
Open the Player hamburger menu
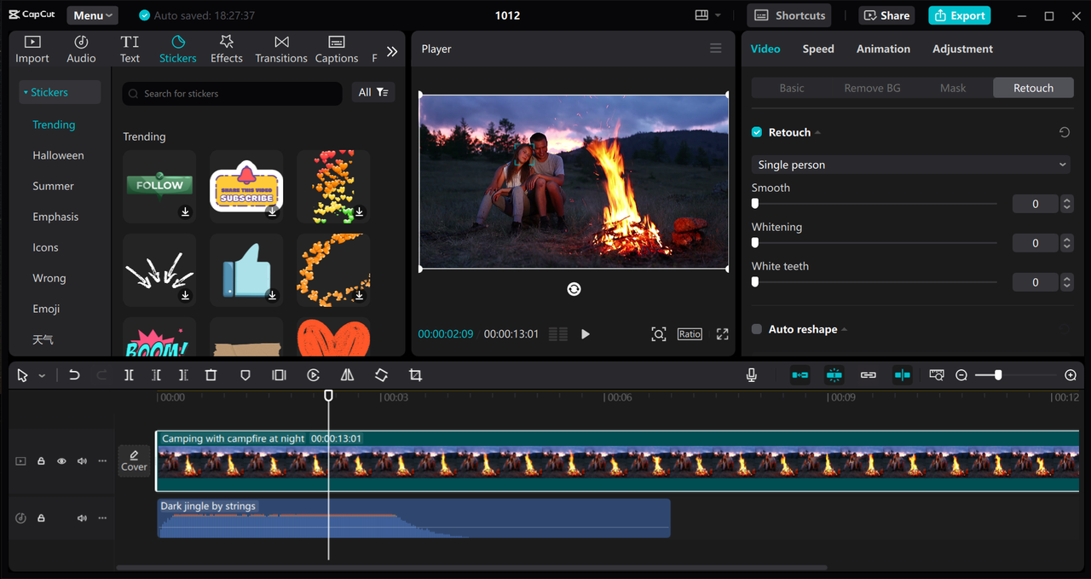click(x=716, y=49)
